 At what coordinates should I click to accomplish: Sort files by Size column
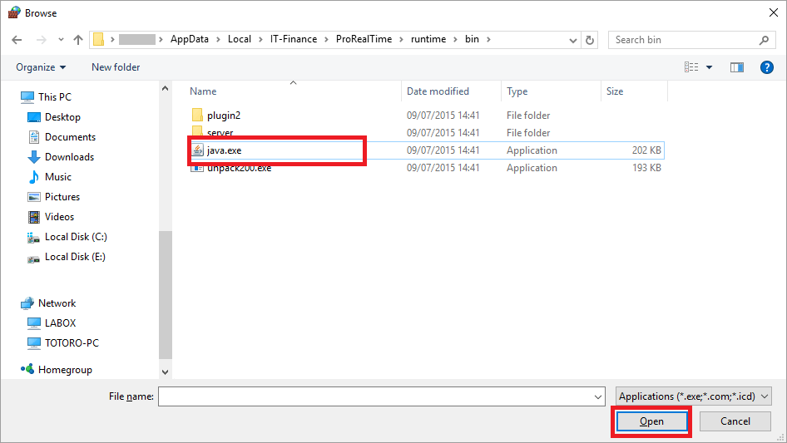[x=614, y=91]
